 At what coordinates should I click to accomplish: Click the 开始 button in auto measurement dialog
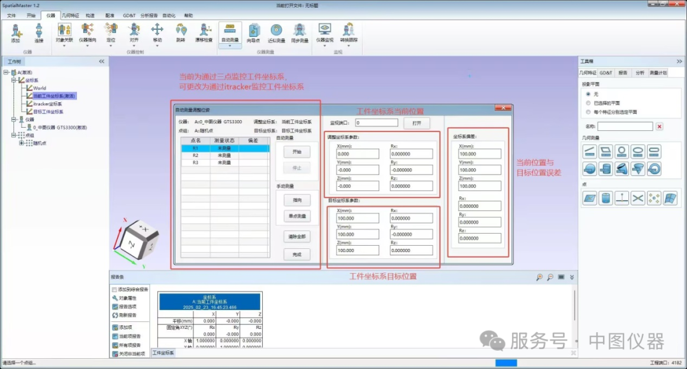(297, 152)
